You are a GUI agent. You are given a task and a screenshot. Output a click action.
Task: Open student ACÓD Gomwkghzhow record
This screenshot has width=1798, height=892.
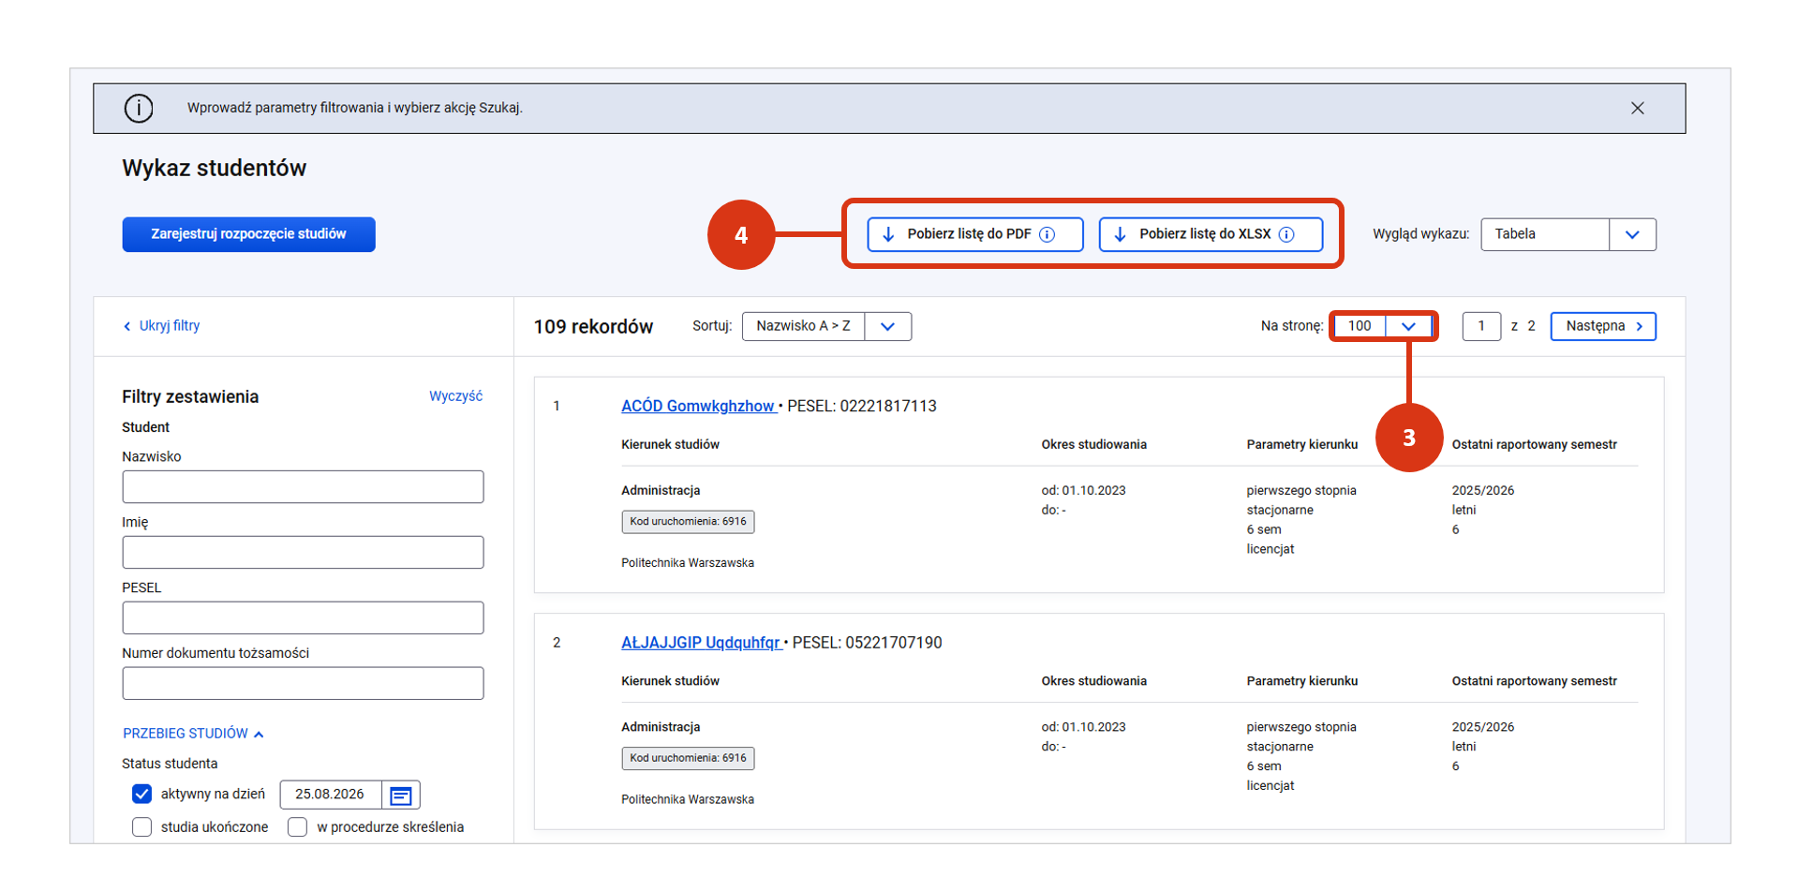coord(698,407)
